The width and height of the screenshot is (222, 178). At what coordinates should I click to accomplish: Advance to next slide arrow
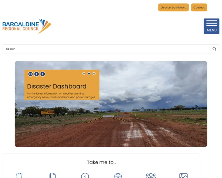click(43, 74)
